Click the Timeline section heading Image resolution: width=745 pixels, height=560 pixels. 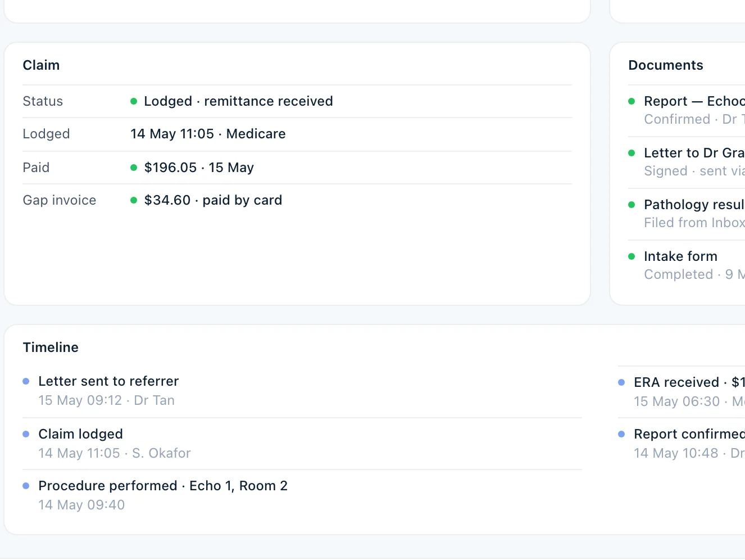point(51,347)
